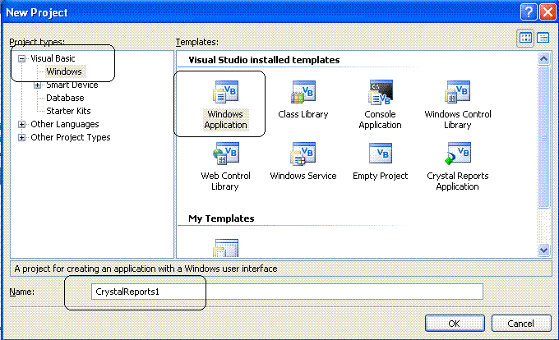Click the Name field containing CrystalReports1
Screen dimensions: 559x340
(287, 292)
